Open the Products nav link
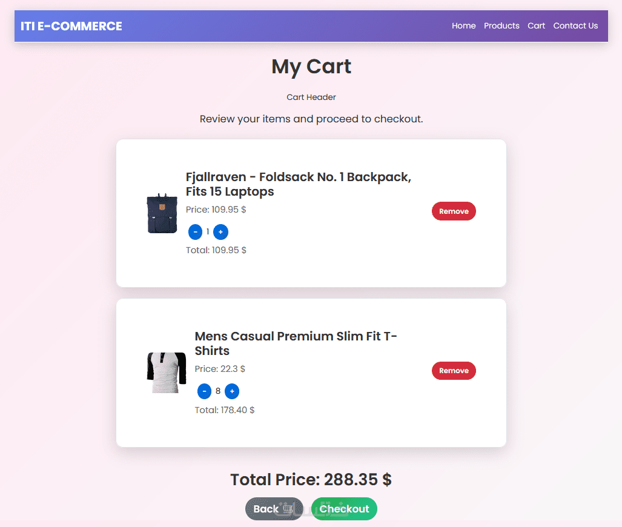622x527 pixels. [x=501, y=26]
